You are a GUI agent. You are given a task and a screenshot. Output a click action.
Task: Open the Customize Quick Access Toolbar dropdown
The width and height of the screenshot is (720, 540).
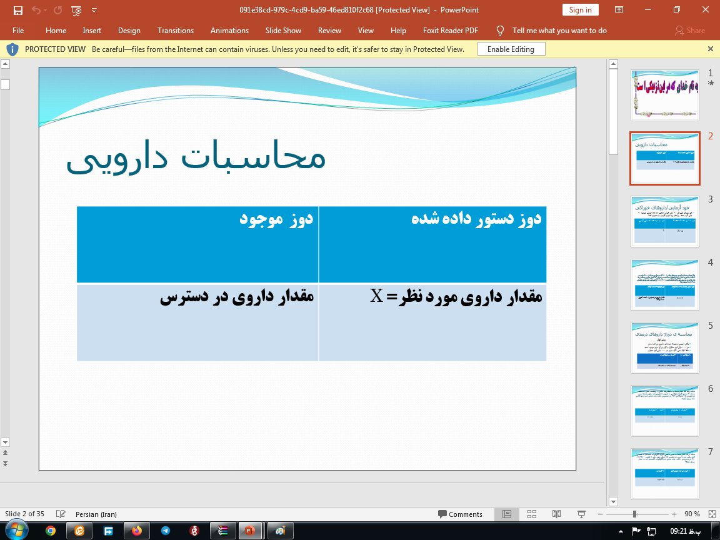pyautogui.click(x=94, y=10)
